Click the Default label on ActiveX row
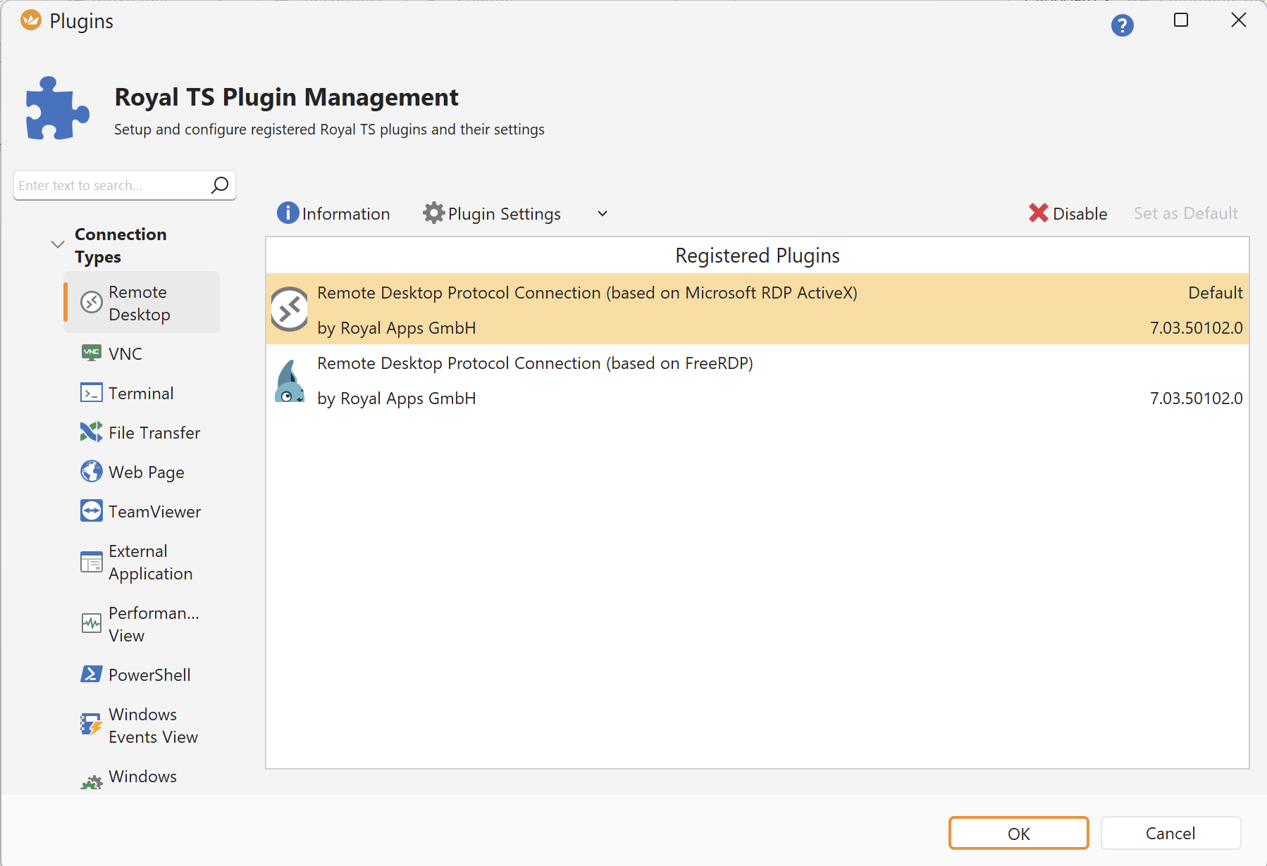 pyautogui.click(x=1215, y=293)
